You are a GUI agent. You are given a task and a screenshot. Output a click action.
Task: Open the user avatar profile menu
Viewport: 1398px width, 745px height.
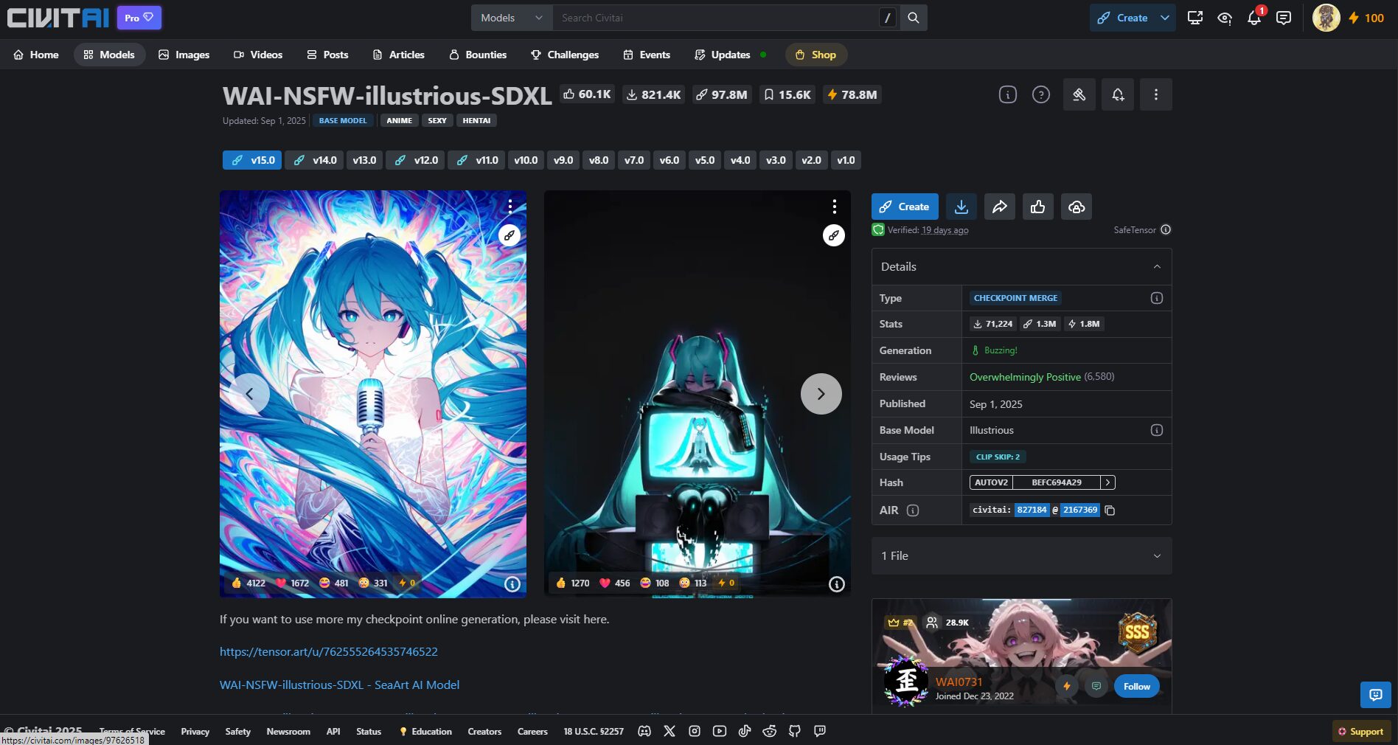[1326, 18]
